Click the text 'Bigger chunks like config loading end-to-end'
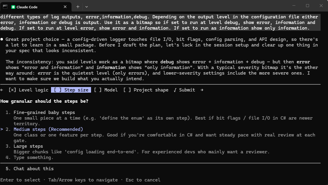The width and height of the screenshot is (328, 185). click(x=142, y=152)
